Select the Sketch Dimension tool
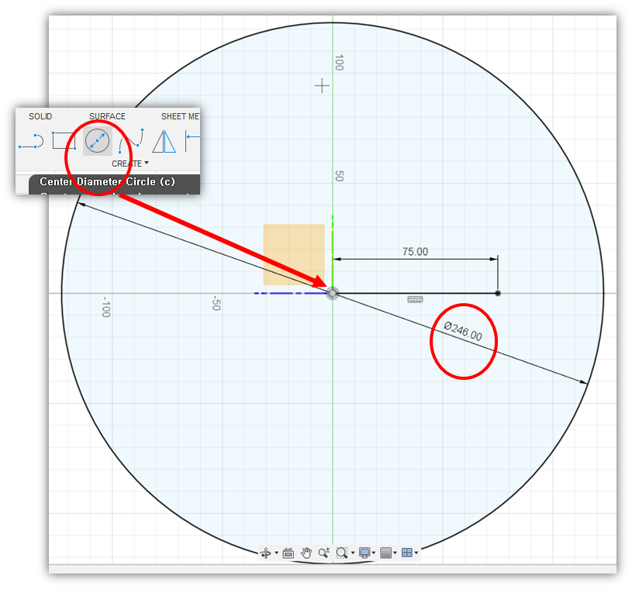The image size is (632, 589). [x=192, y=140]
